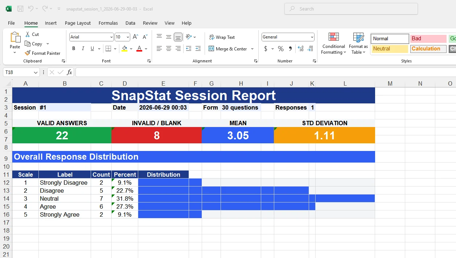Viewport: 456px width, 258px height.
Task: Click Decrease Decimal icon
Action: [310, 49]
